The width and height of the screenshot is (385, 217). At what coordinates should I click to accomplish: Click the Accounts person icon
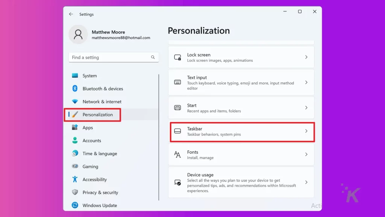pos(75,140)
